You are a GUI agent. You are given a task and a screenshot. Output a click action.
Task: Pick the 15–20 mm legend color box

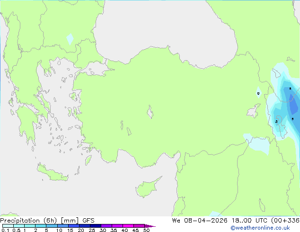pyautogui.click(x=74, y=226)
